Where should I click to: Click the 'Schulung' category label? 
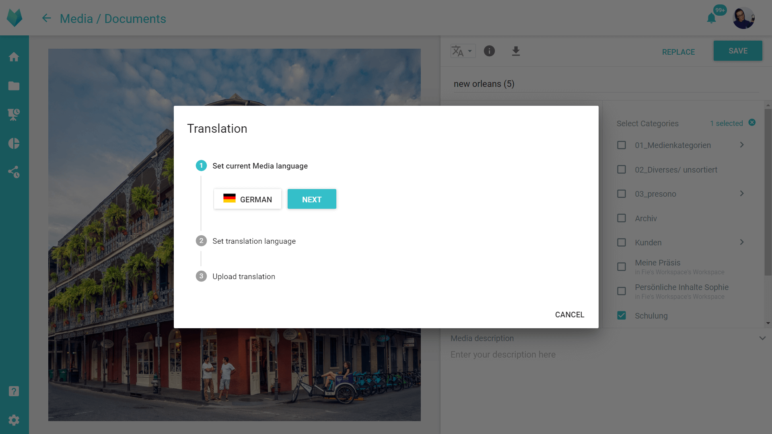[x=651, y=316]
